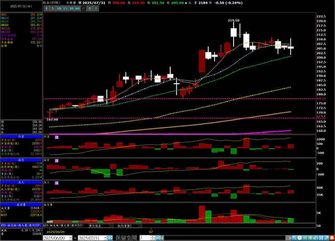The image size is (335, 241).
Task: Select the 投信 blue header in left panel
Action: click(x=21, y=160)
